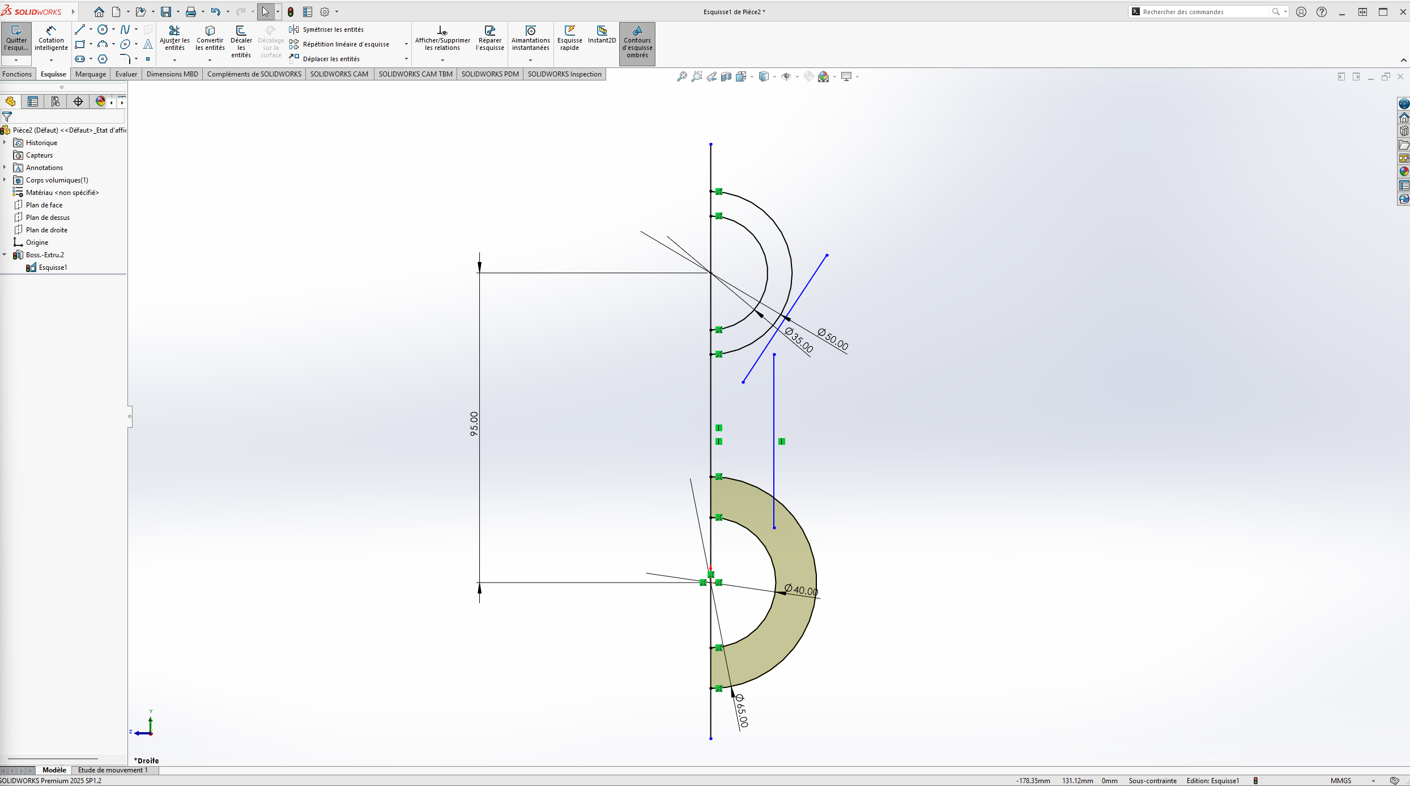This screenshot has width=1410, height=786.
Task: Select the Circle sketch tool
Action: point(103,29)
